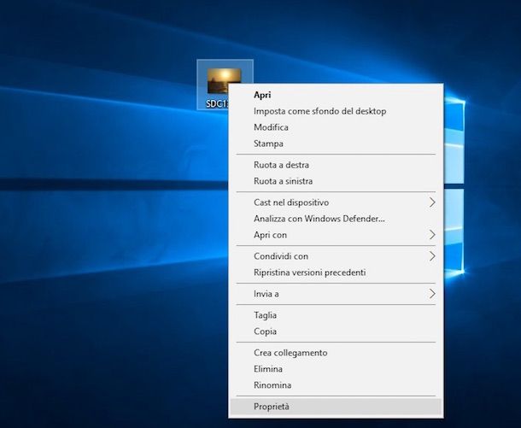Image resolution: width=521 pixels, height=428 pixels.
Task: Select Taglia to cut the file
Action: coord(265,315)
